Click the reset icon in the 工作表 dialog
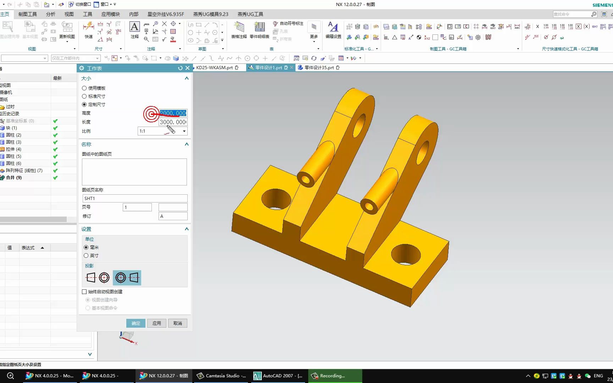 coord(180,68)
